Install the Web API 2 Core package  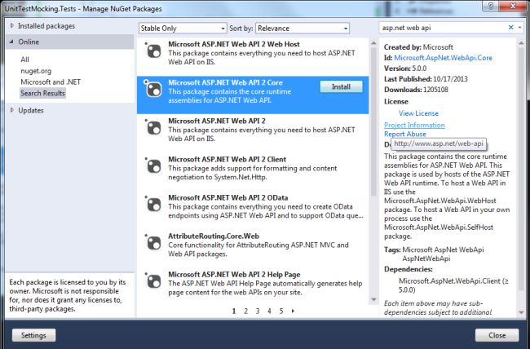(x=341, y=86)
